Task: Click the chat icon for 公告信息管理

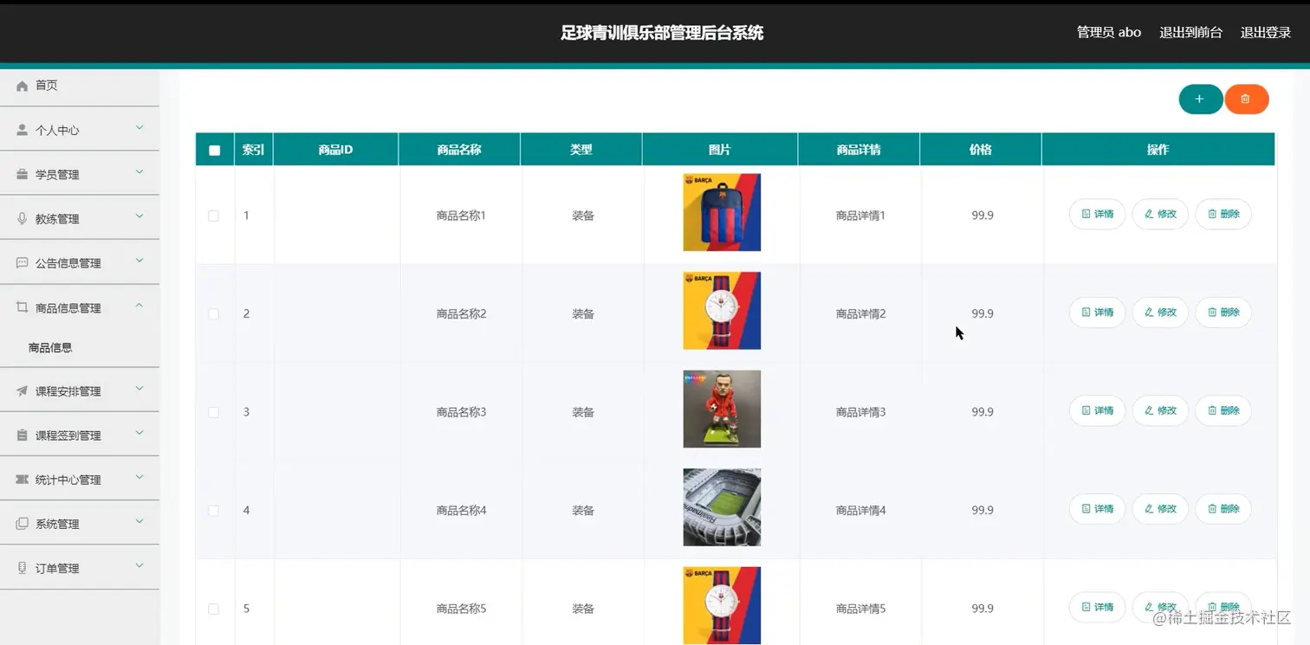Action: 23,262
